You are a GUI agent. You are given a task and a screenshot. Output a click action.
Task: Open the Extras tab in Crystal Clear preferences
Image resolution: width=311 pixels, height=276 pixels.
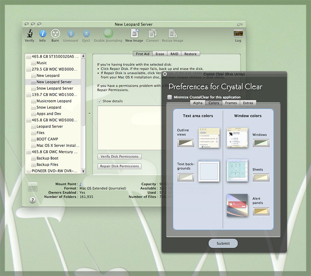pos(248,103)
